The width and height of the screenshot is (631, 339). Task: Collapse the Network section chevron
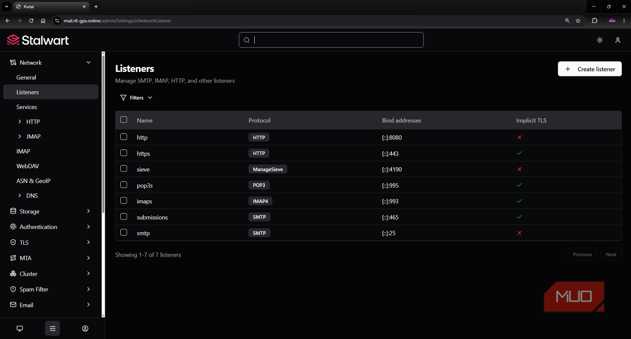(x=88, y=63)
